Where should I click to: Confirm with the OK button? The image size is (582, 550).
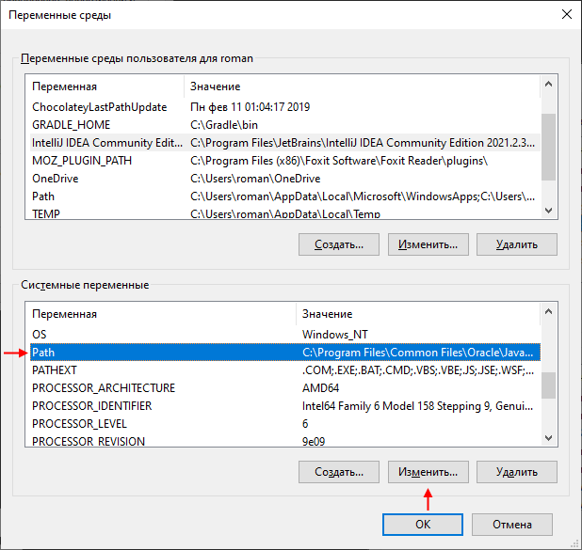click(x=423, y=525)
